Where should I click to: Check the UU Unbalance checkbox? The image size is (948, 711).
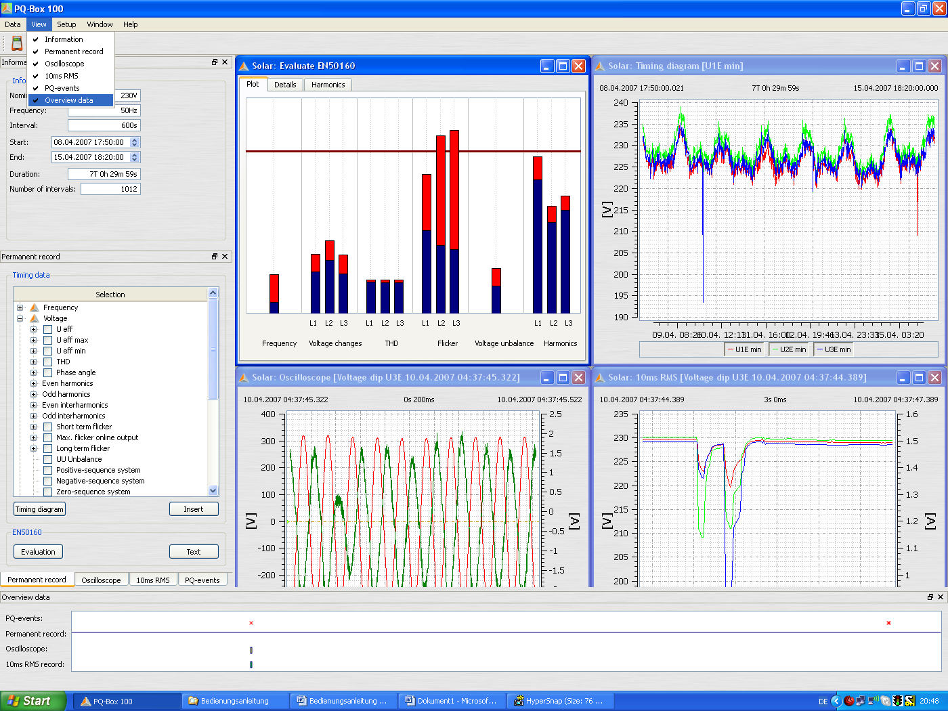click(48, 459)
